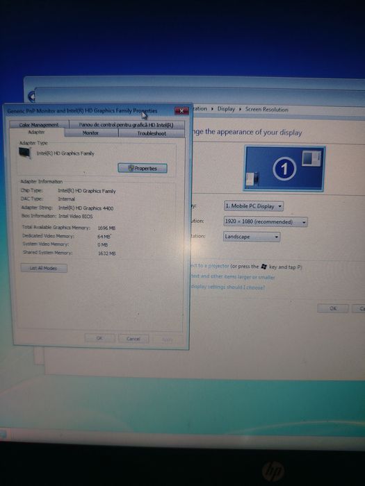Image resolution: width=365 pixels, height=486 pixels.
Task: Open the 1920 × 1080 resolution dropdown
Action: pos(266,222)
